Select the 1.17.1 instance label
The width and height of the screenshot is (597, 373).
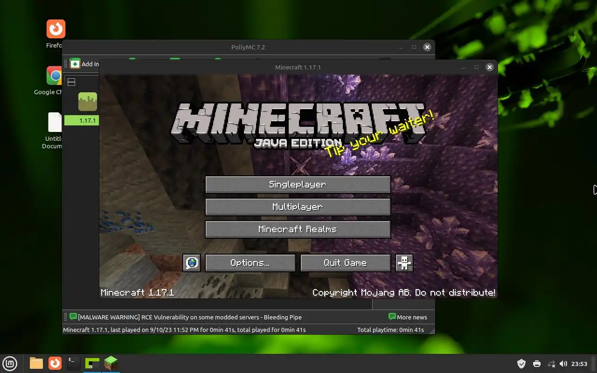[87, 120]
